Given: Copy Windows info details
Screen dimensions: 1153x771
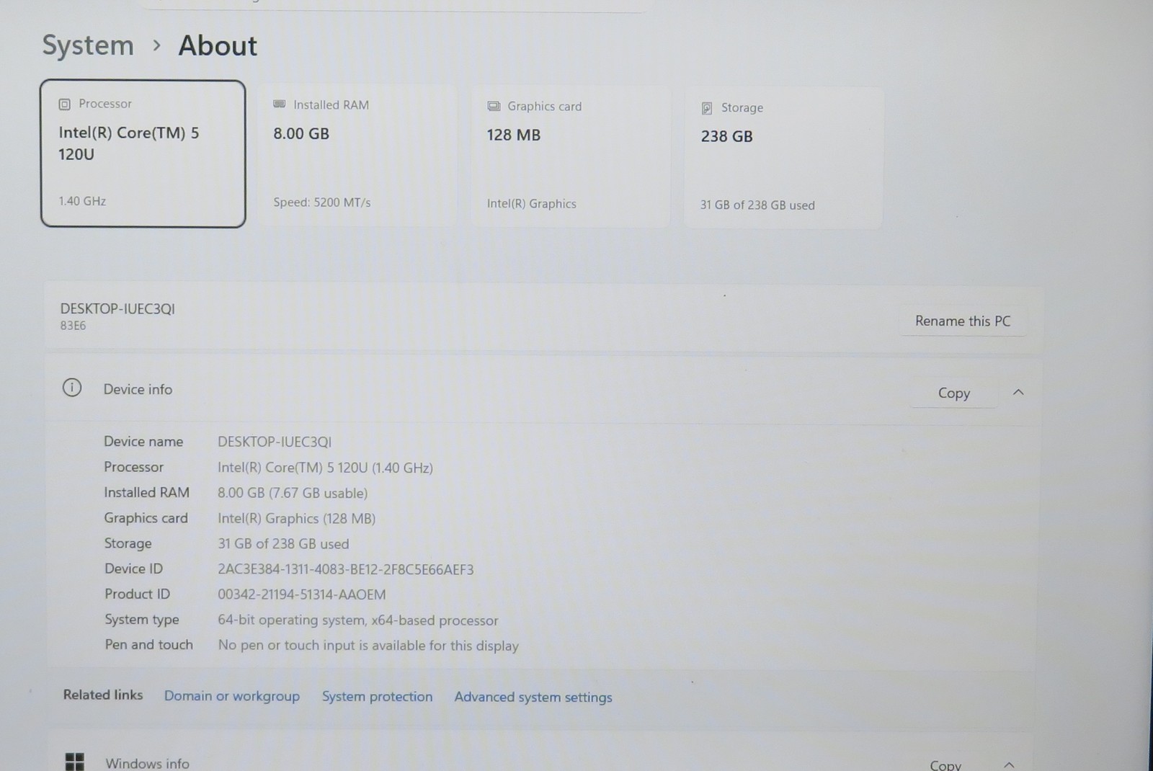Looking at the screenshot, I should point(945,765).
